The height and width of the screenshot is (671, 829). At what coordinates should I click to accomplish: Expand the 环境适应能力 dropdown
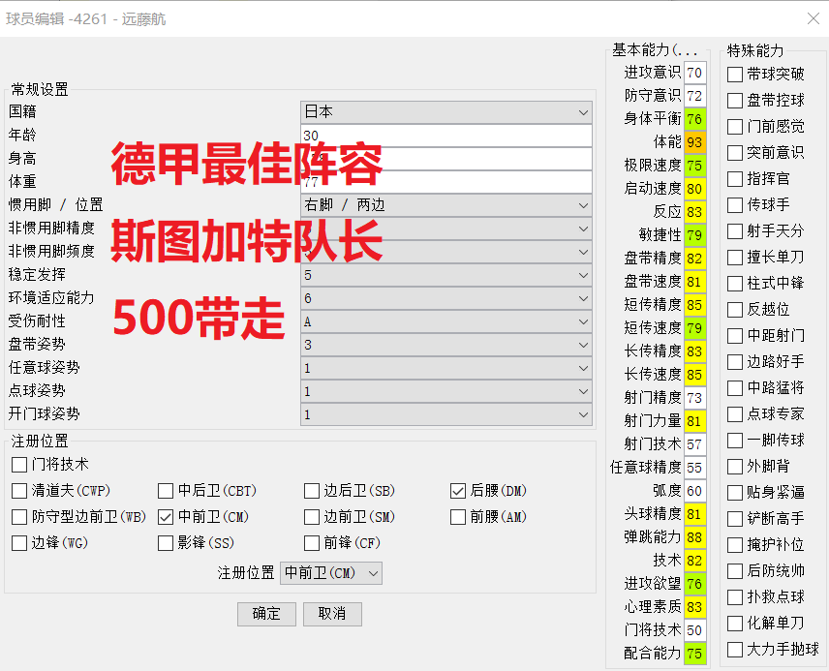click(x=446, y=298)
